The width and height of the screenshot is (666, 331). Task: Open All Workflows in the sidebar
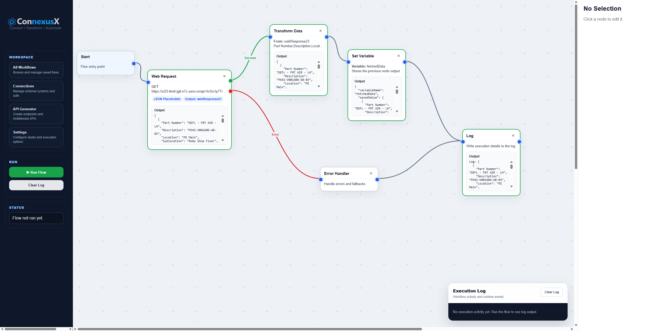[x=36, y=70]
